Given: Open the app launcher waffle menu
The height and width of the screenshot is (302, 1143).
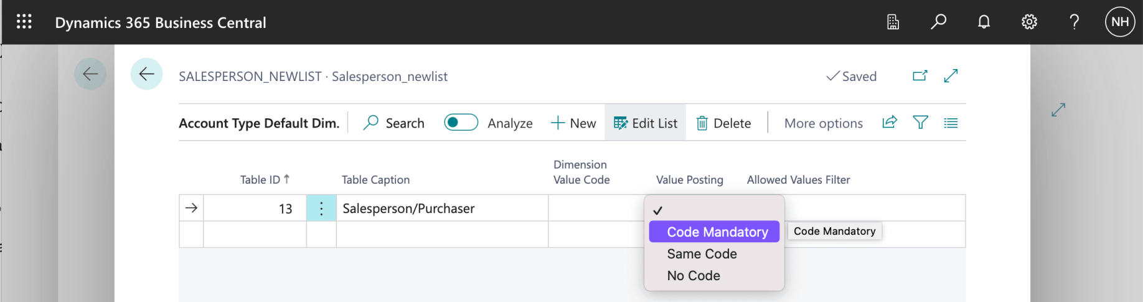Looking at the screenshot, I should 24,22.
